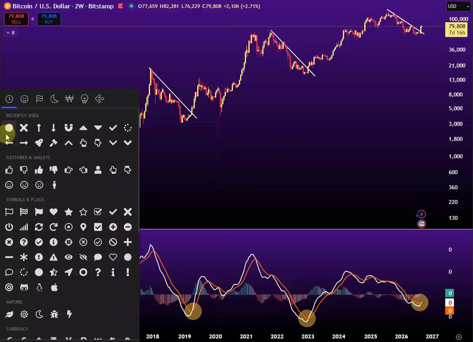Screen dimensions: 473x342
Task: Select the checked checkbox outline icon
Action: pos(98,212)
